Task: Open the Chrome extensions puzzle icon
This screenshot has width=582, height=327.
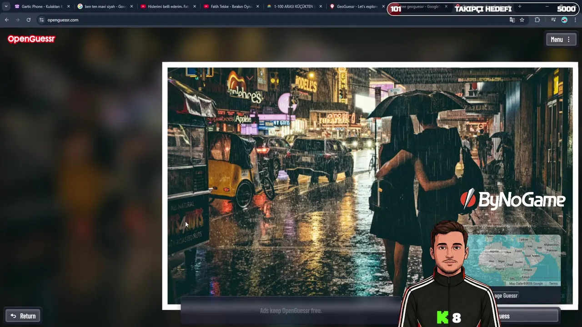Action: click(x=537, y=20)
